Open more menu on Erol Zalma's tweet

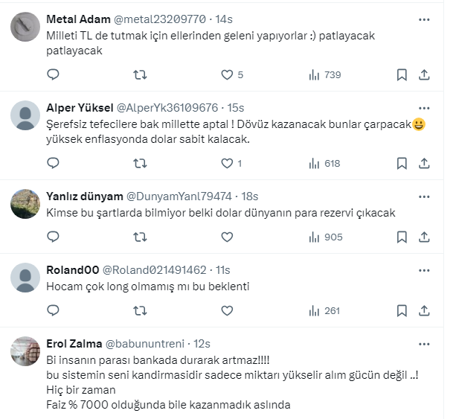coord(424,344)
